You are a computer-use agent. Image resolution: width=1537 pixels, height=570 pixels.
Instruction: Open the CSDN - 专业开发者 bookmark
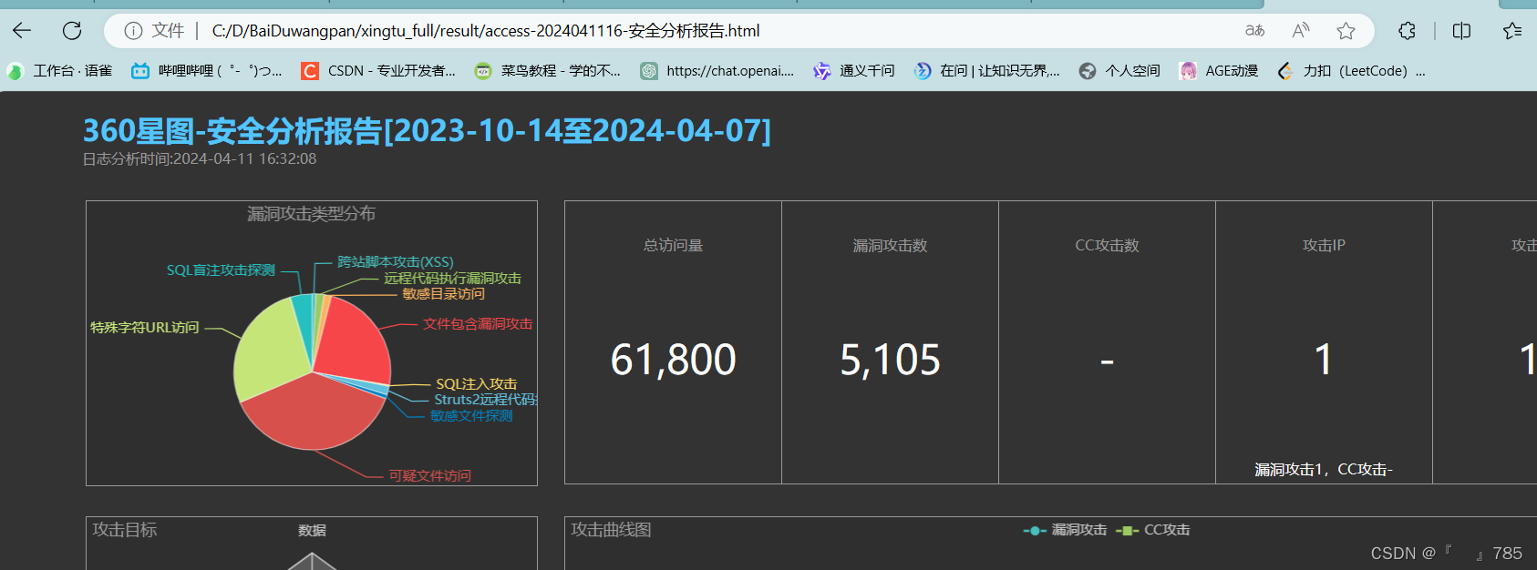click(x=378, y=71)
